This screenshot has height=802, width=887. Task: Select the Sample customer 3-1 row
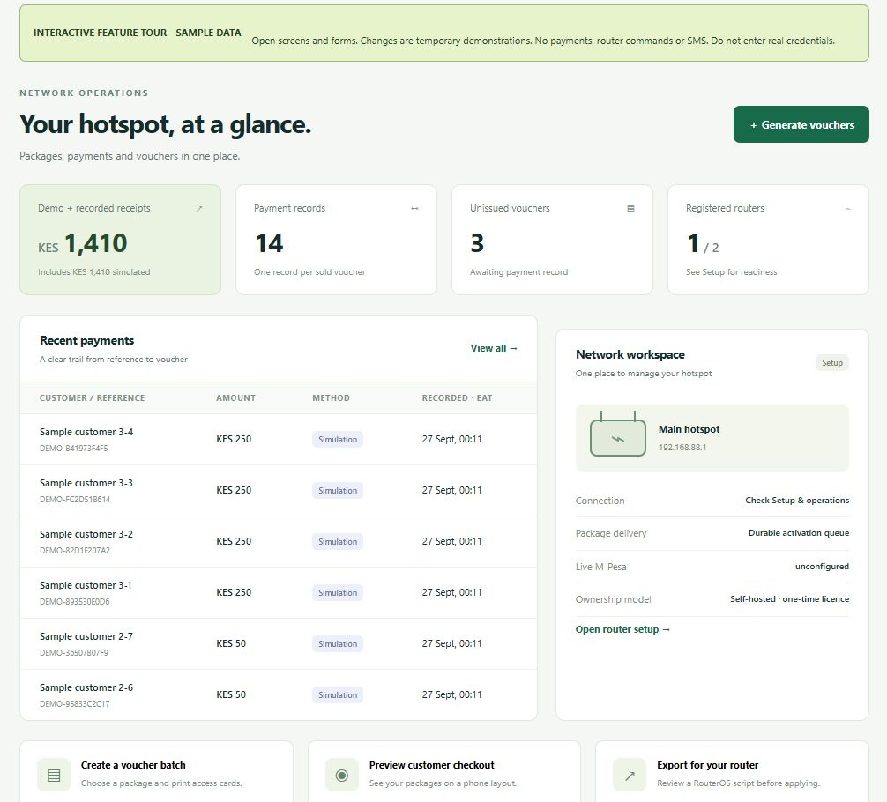coord(279,593)
